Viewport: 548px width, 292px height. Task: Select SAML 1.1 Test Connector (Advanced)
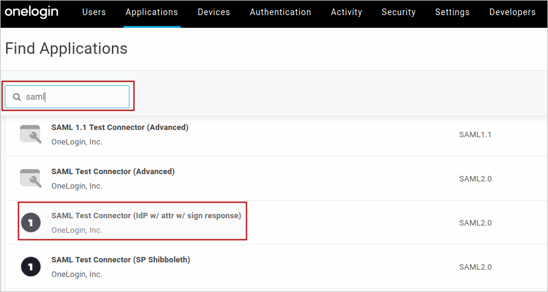click(x=120, y=128)
